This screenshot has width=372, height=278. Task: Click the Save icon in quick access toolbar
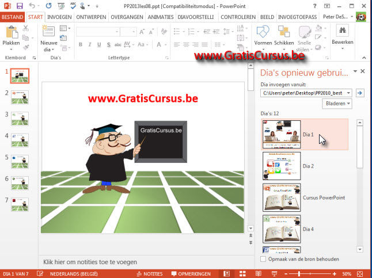click(20, 6)
